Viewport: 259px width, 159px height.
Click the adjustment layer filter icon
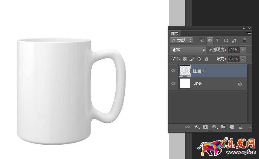210,41
